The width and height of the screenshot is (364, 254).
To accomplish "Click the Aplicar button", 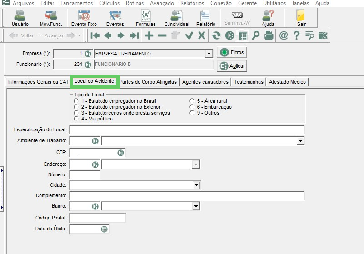I will [232, 66].
